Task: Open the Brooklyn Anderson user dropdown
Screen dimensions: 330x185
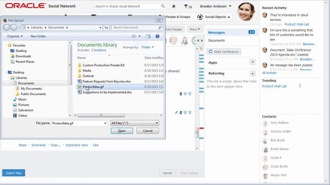Action: 230,6
